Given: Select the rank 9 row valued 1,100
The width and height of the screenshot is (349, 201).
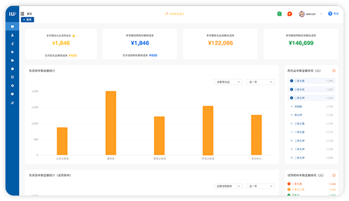Looking at the screenshot, I should click(311, 149).
